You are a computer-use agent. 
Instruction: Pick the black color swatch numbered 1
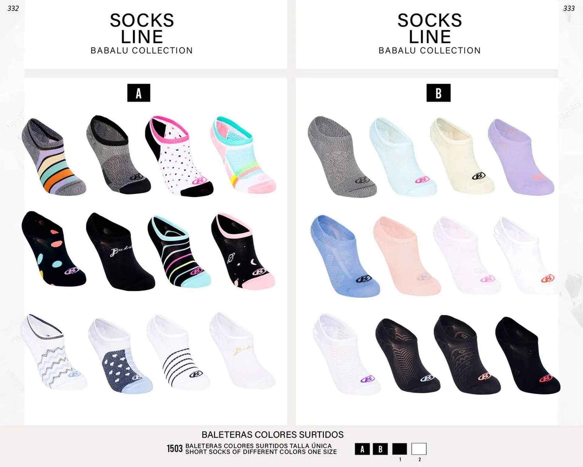point(400,449)
